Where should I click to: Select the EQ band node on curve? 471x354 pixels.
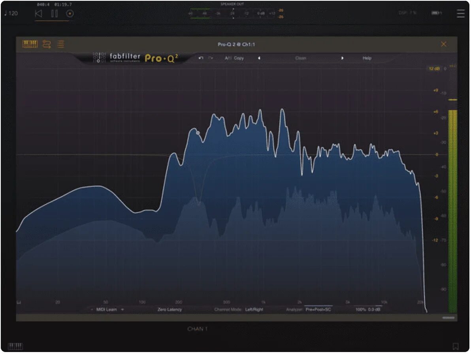click(x=198, y=132)
